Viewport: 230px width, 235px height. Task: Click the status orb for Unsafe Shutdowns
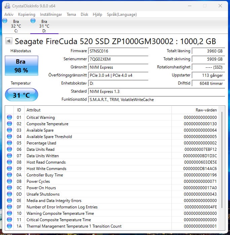(9, 194)
